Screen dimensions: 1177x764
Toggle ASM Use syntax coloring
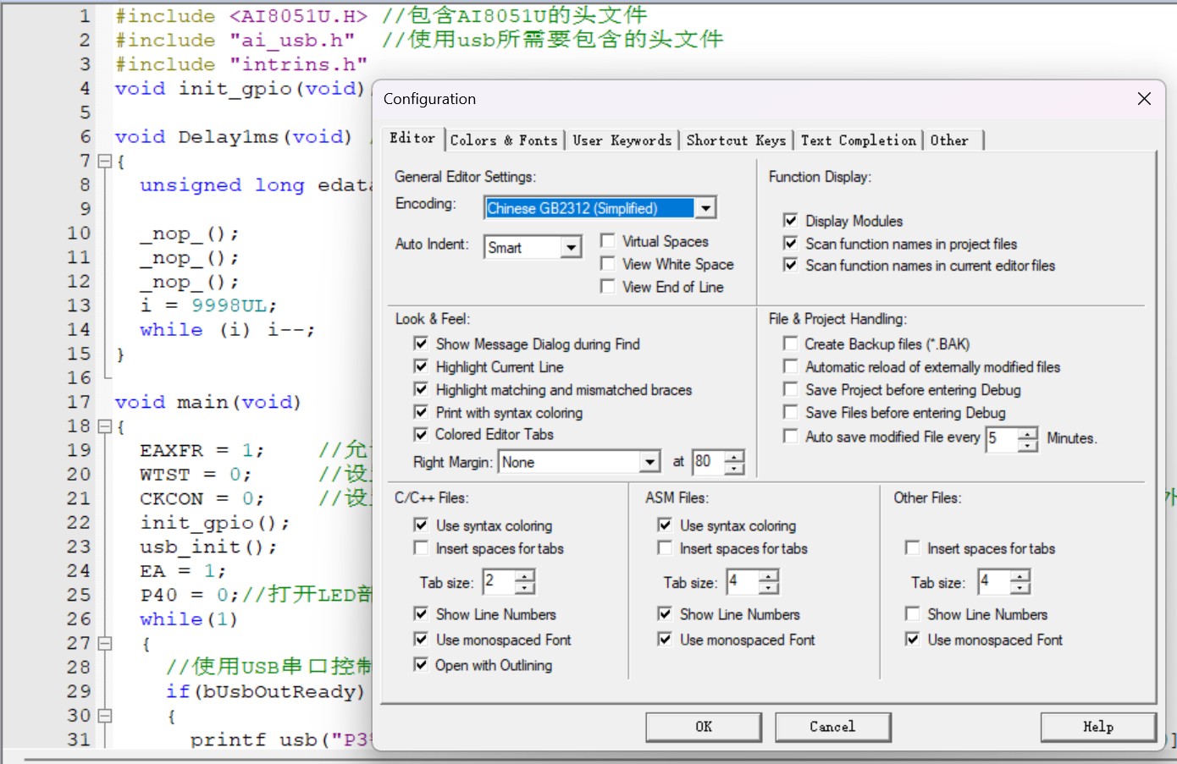(665, 525)
